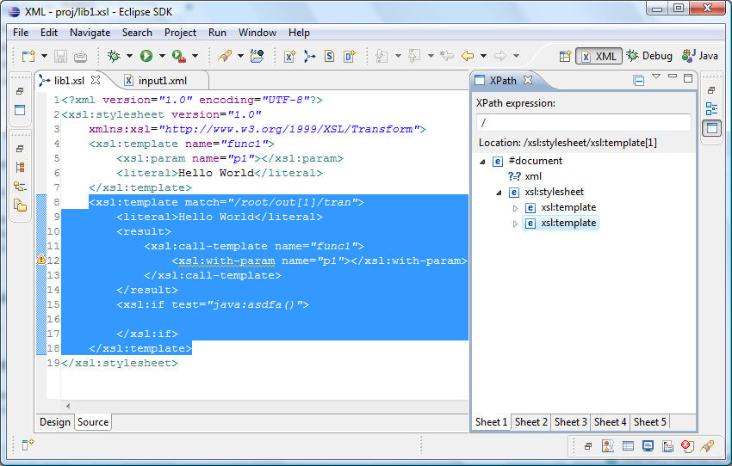Click the XPath expression input field
732x466 pixels.
[583, 123]
